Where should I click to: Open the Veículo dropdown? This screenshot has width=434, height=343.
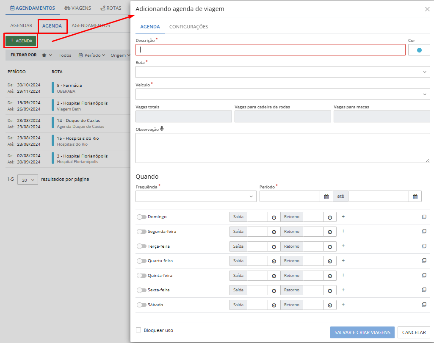click(x=282, y=94)
